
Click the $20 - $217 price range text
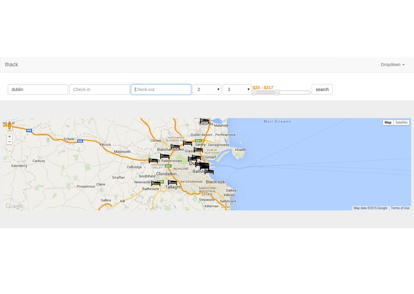[x=263, y=87]
